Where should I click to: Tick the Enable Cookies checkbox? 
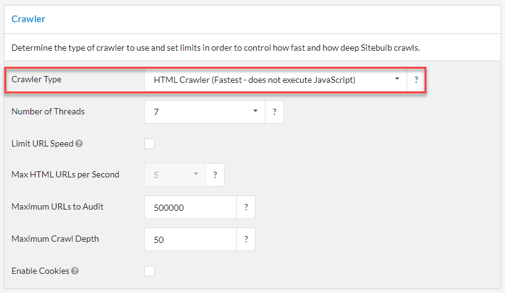149,271
